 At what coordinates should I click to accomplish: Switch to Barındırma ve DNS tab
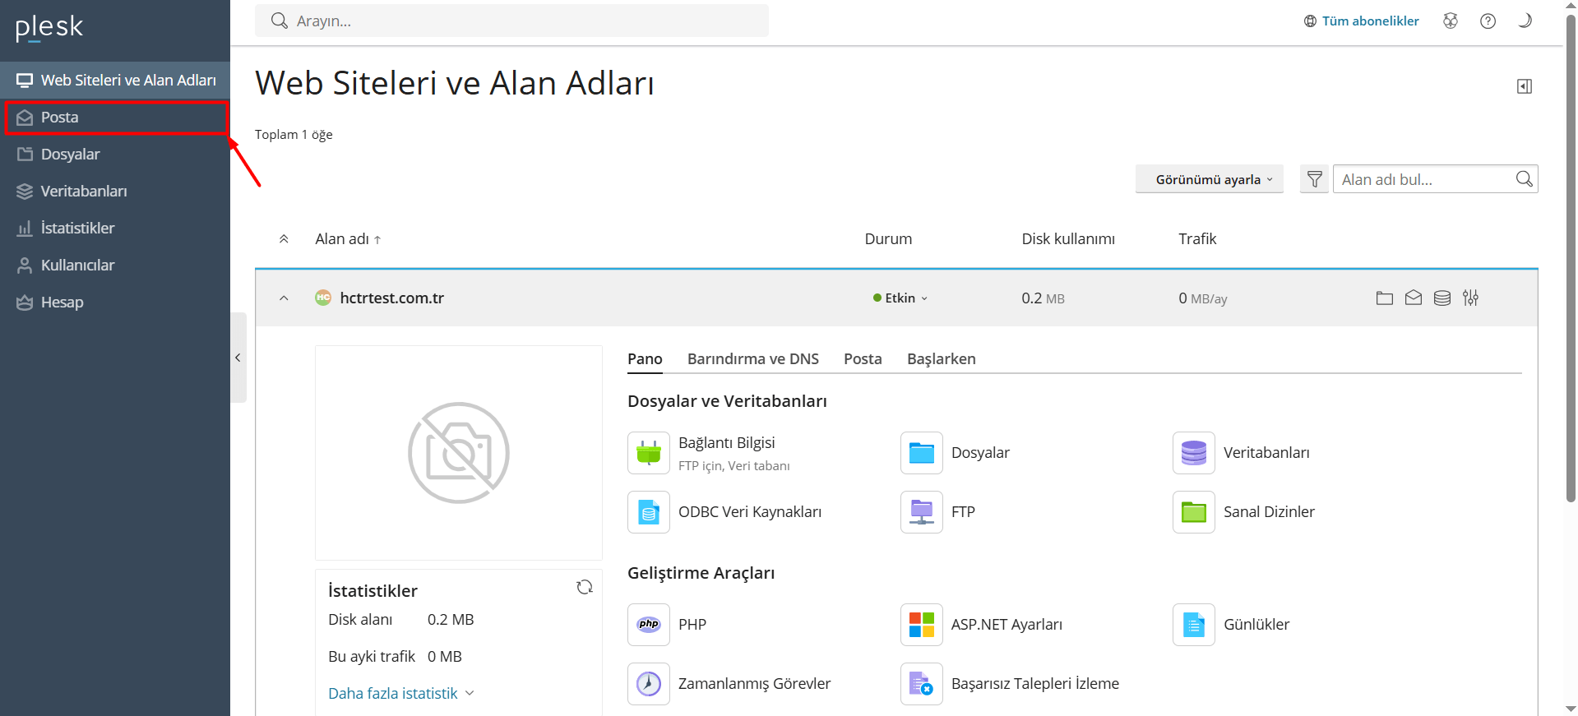753,359
